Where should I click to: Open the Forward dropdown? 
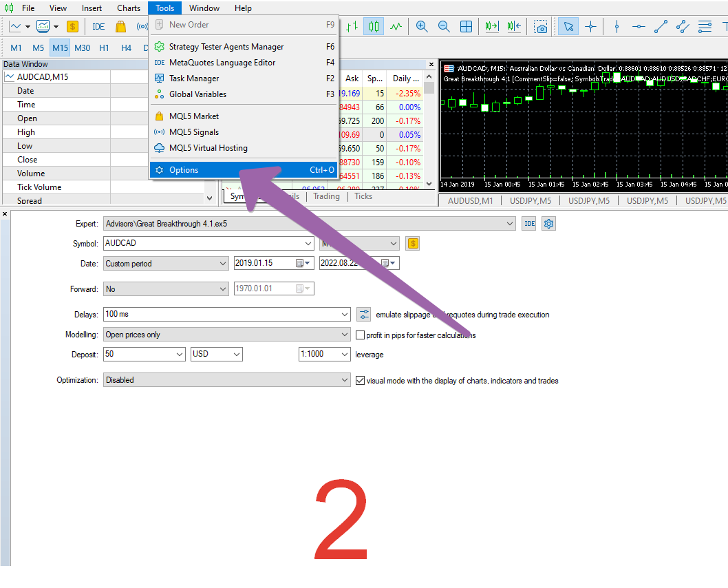point(223,289)
